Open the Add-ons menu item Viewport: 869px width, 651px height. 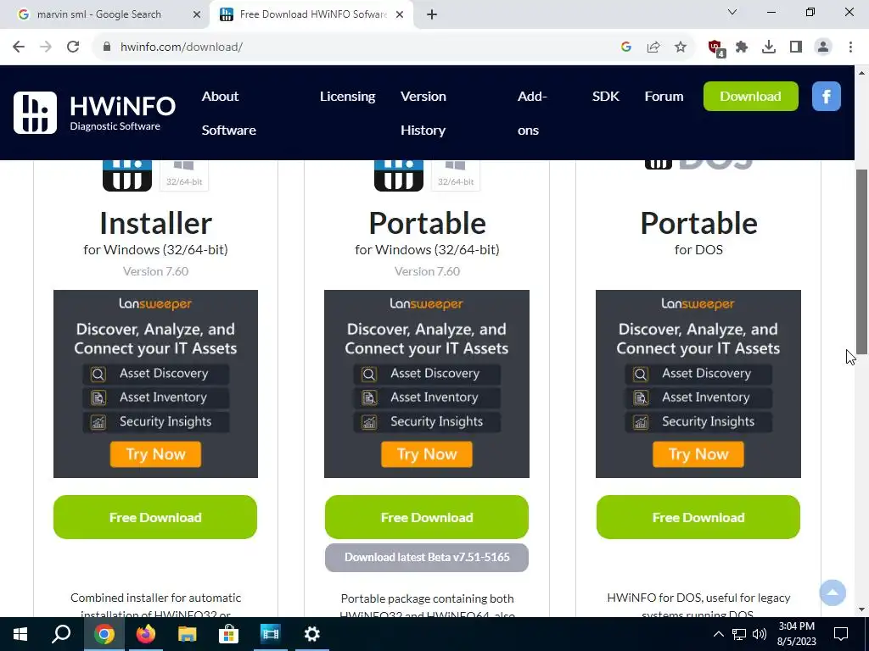[x=531, y=113]
